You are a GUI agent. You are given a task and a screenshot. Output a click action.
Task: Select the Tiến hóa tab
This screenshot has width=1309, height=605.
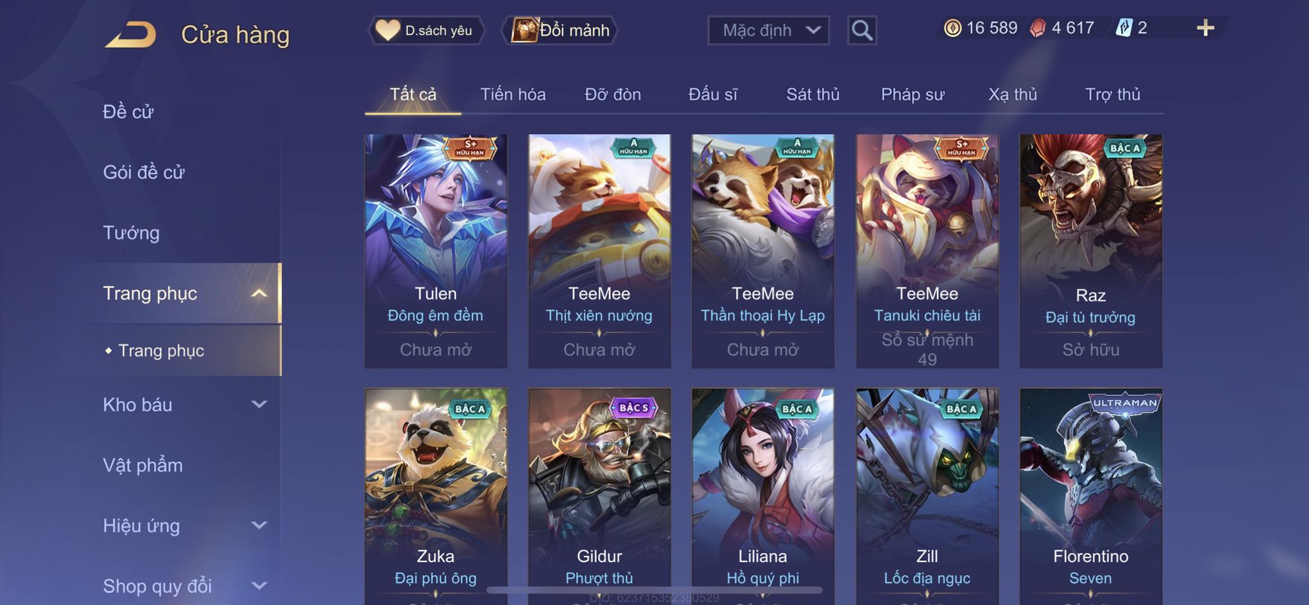[513, 95]
